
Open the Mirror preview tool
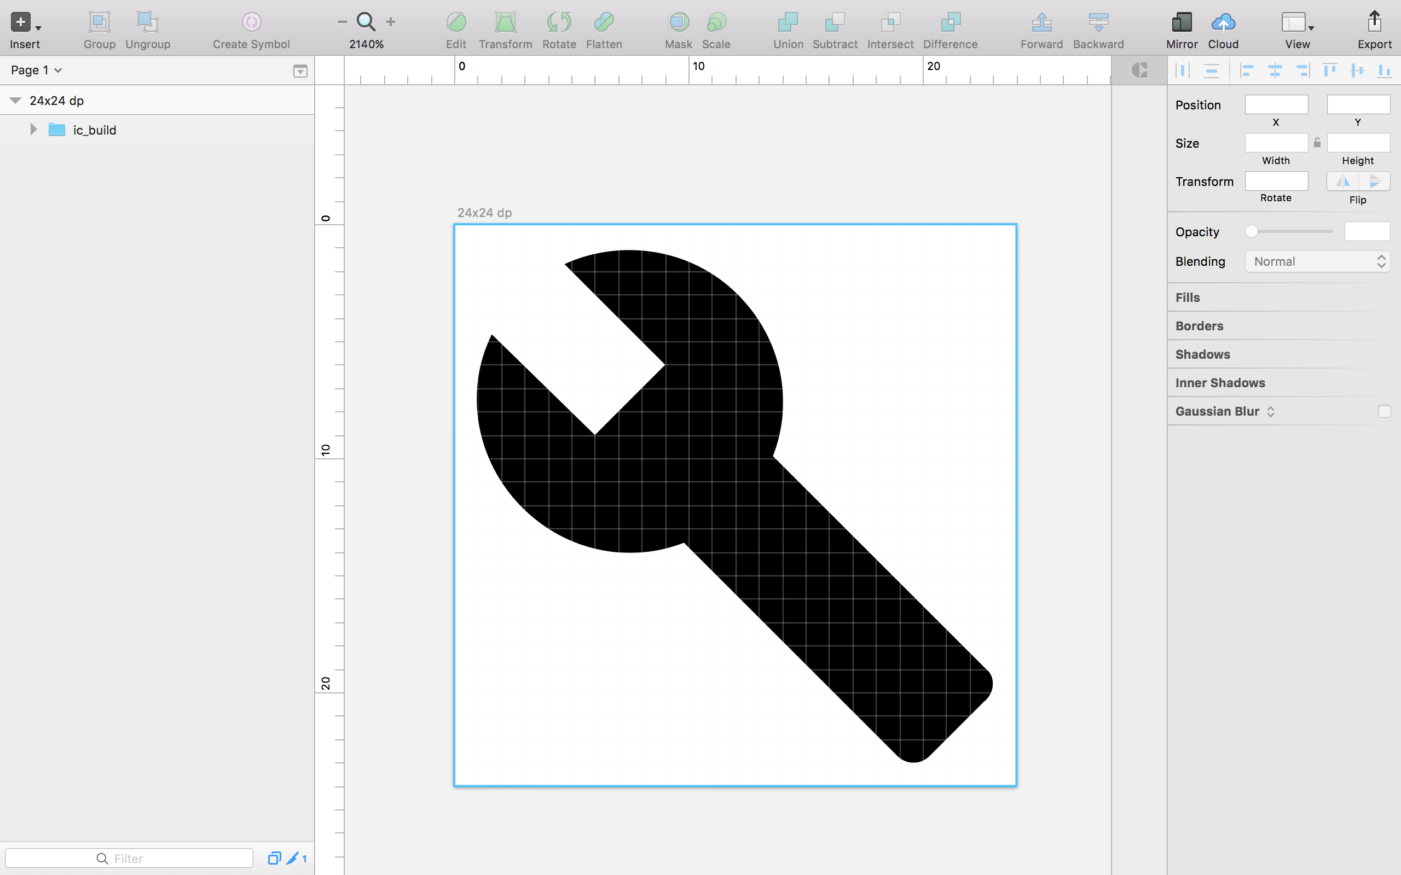click(x=1181, y=29)
